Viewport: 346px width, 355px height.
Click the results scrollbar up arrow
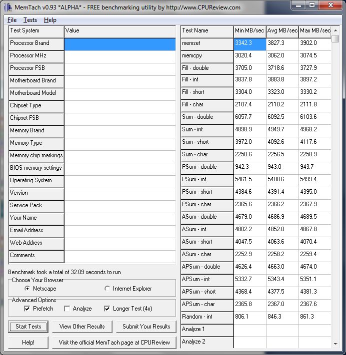335,30
